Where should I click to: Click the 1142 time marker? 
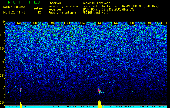tap(34, 23)
